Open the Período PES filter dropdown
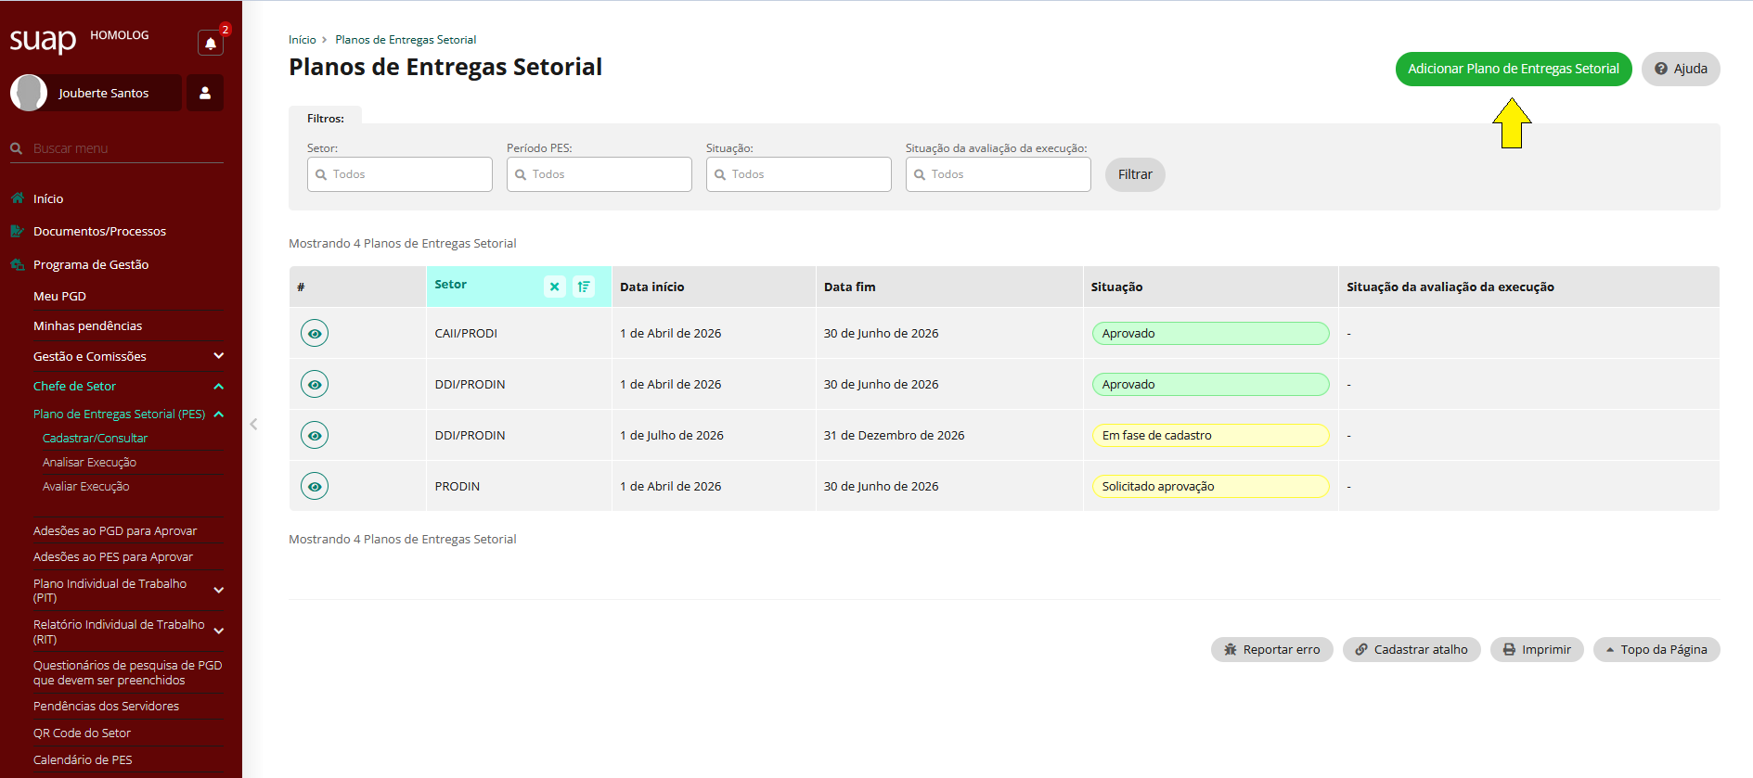Screen dimensions: 1753x778 click(x=599, y=174)
